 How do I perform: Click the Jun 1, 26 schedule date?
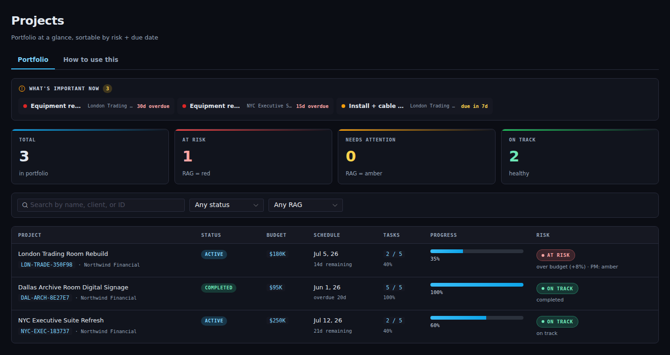coord(327,288)
